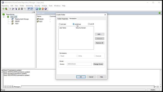Click the Connect to repository toolbar icon
Screen dimensions: 163x92
[x=3, y=9]
